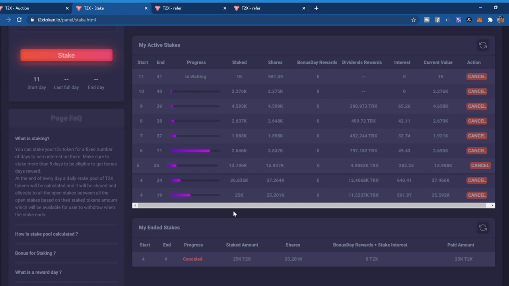Cancel the 2.276K stake starting day 10

pyautogui.click(x=476, y=91)
